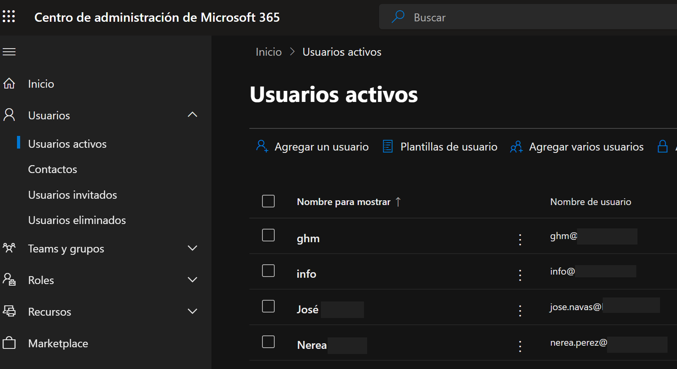This screenshot has height=369, width=677.
Task: Open the José user display name
Action: [307, 309]
